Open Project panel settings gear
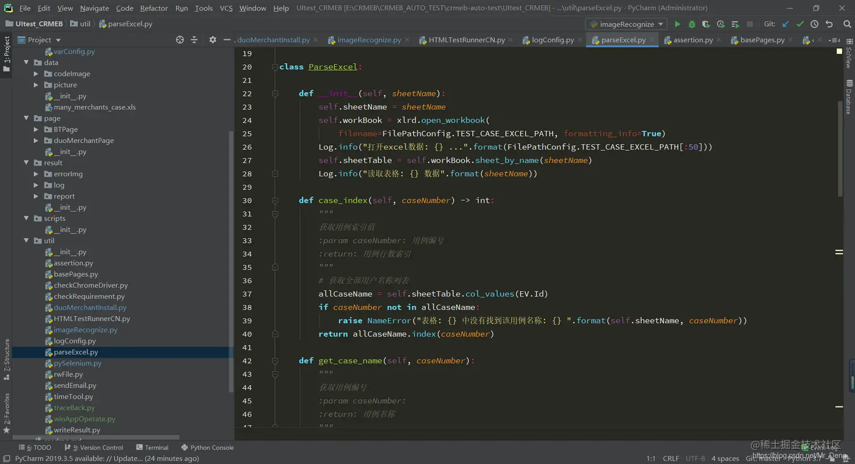 [x=213, y=40]
